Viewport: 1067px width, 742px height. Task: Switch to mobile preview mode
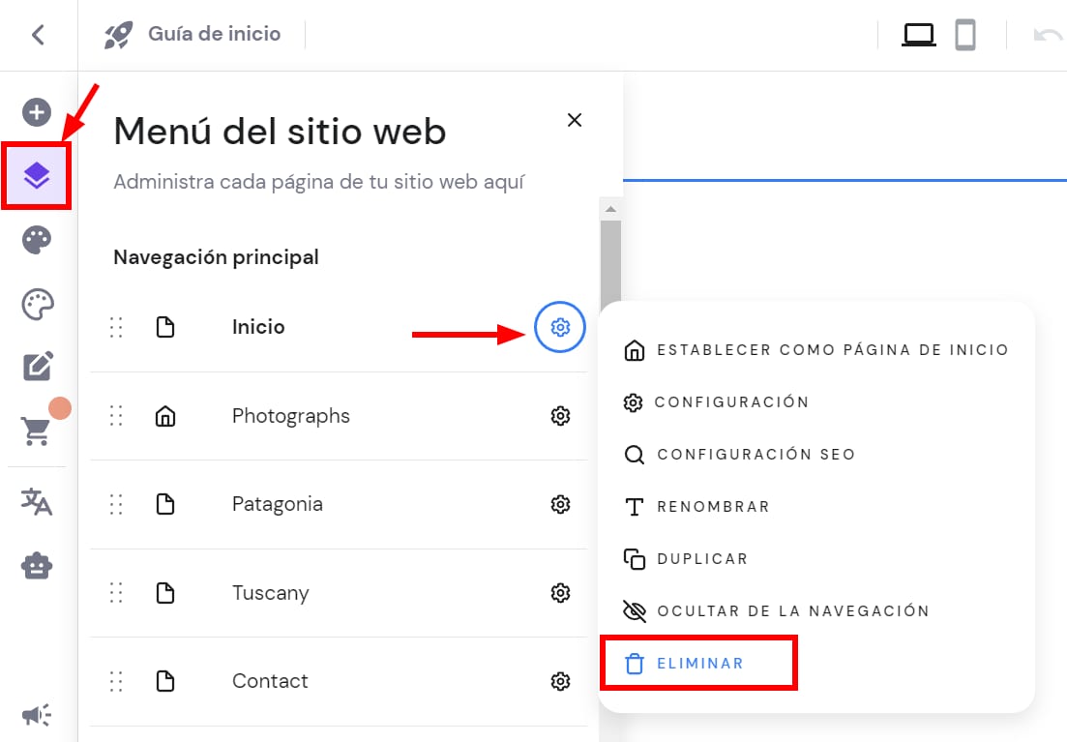(964, 36)
